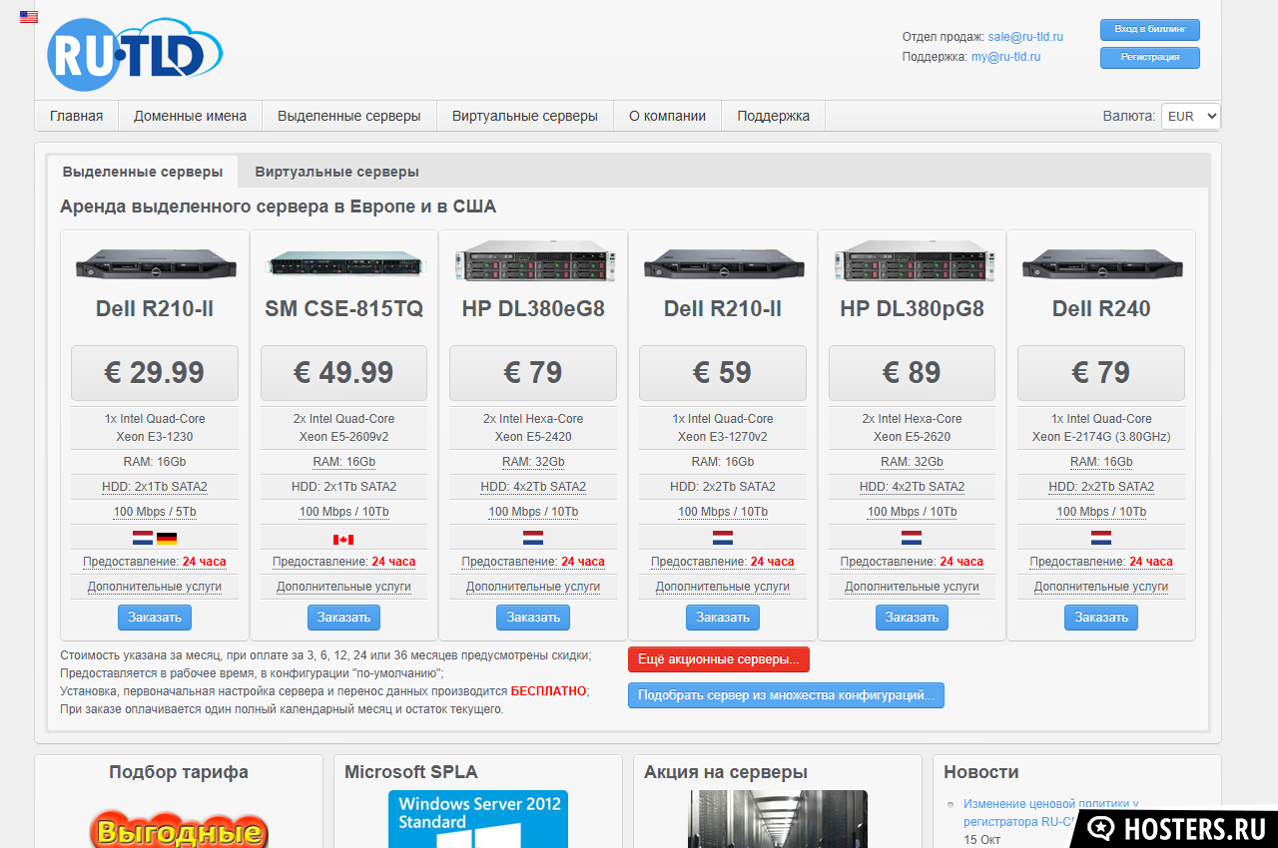This screenshot has width=1278, height=848.
Task: Click the Вход в биллинг button
Action: pyautogui.click(x=1149, y=30)
